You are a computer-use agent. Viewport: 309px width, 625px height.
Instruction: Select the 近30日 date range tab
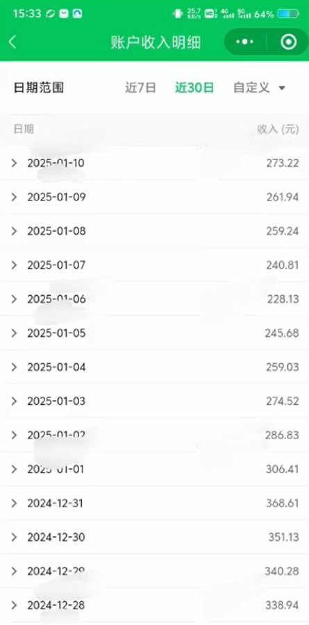point(194,87)
